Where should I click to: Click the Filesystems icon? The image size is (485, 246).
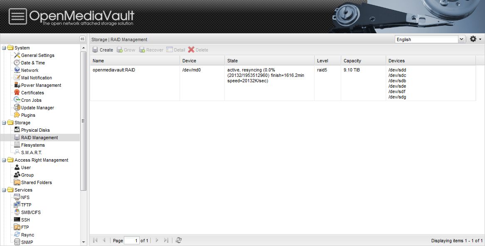[x=17, y=145]
